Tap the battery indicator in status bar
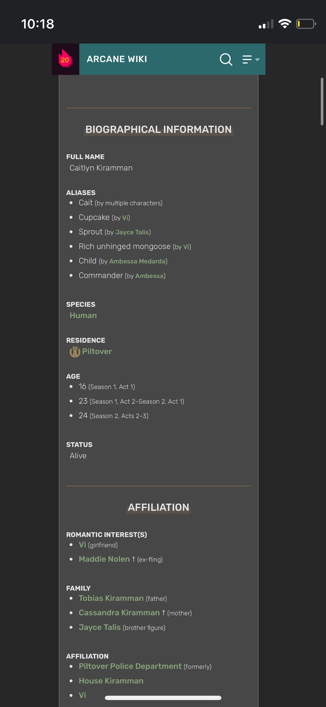The width and height of the screenshot is (326, 707). pyautogui.click(x=306, y=24)
